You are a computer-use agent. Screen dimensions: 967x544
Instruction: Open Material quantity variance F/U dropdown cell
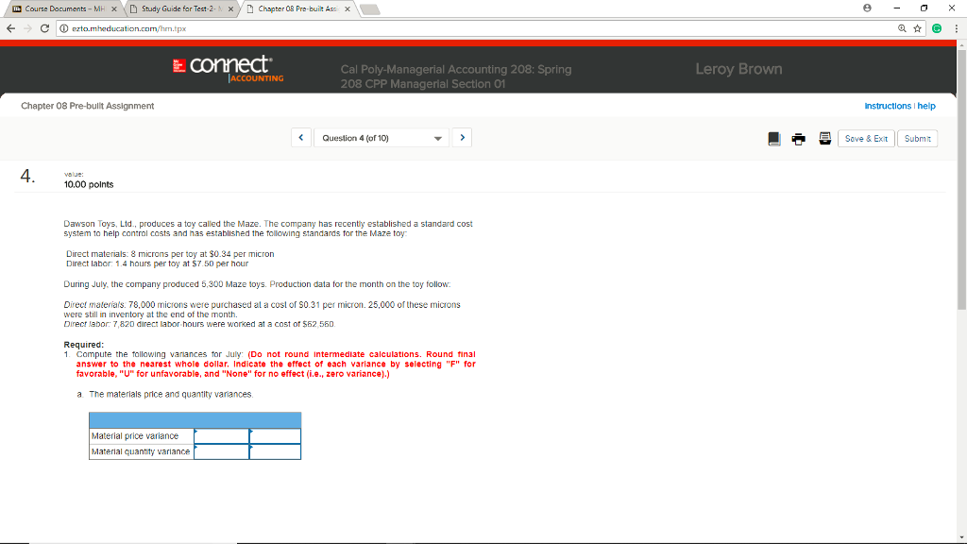click(x=275, y=451)
